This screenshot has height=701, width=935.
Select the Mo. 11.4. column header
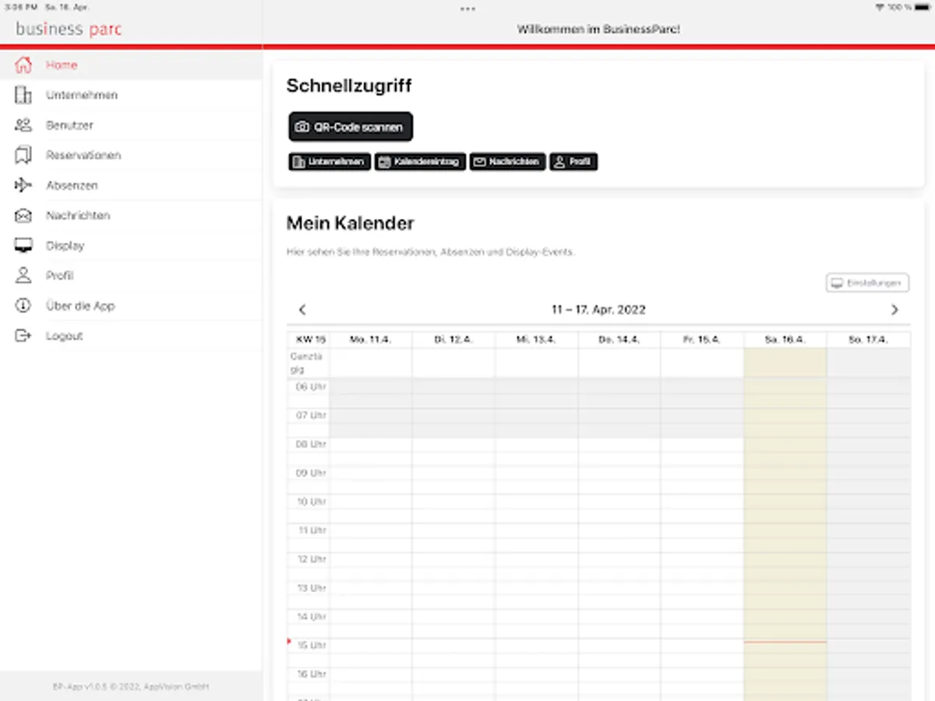point(370,340)
